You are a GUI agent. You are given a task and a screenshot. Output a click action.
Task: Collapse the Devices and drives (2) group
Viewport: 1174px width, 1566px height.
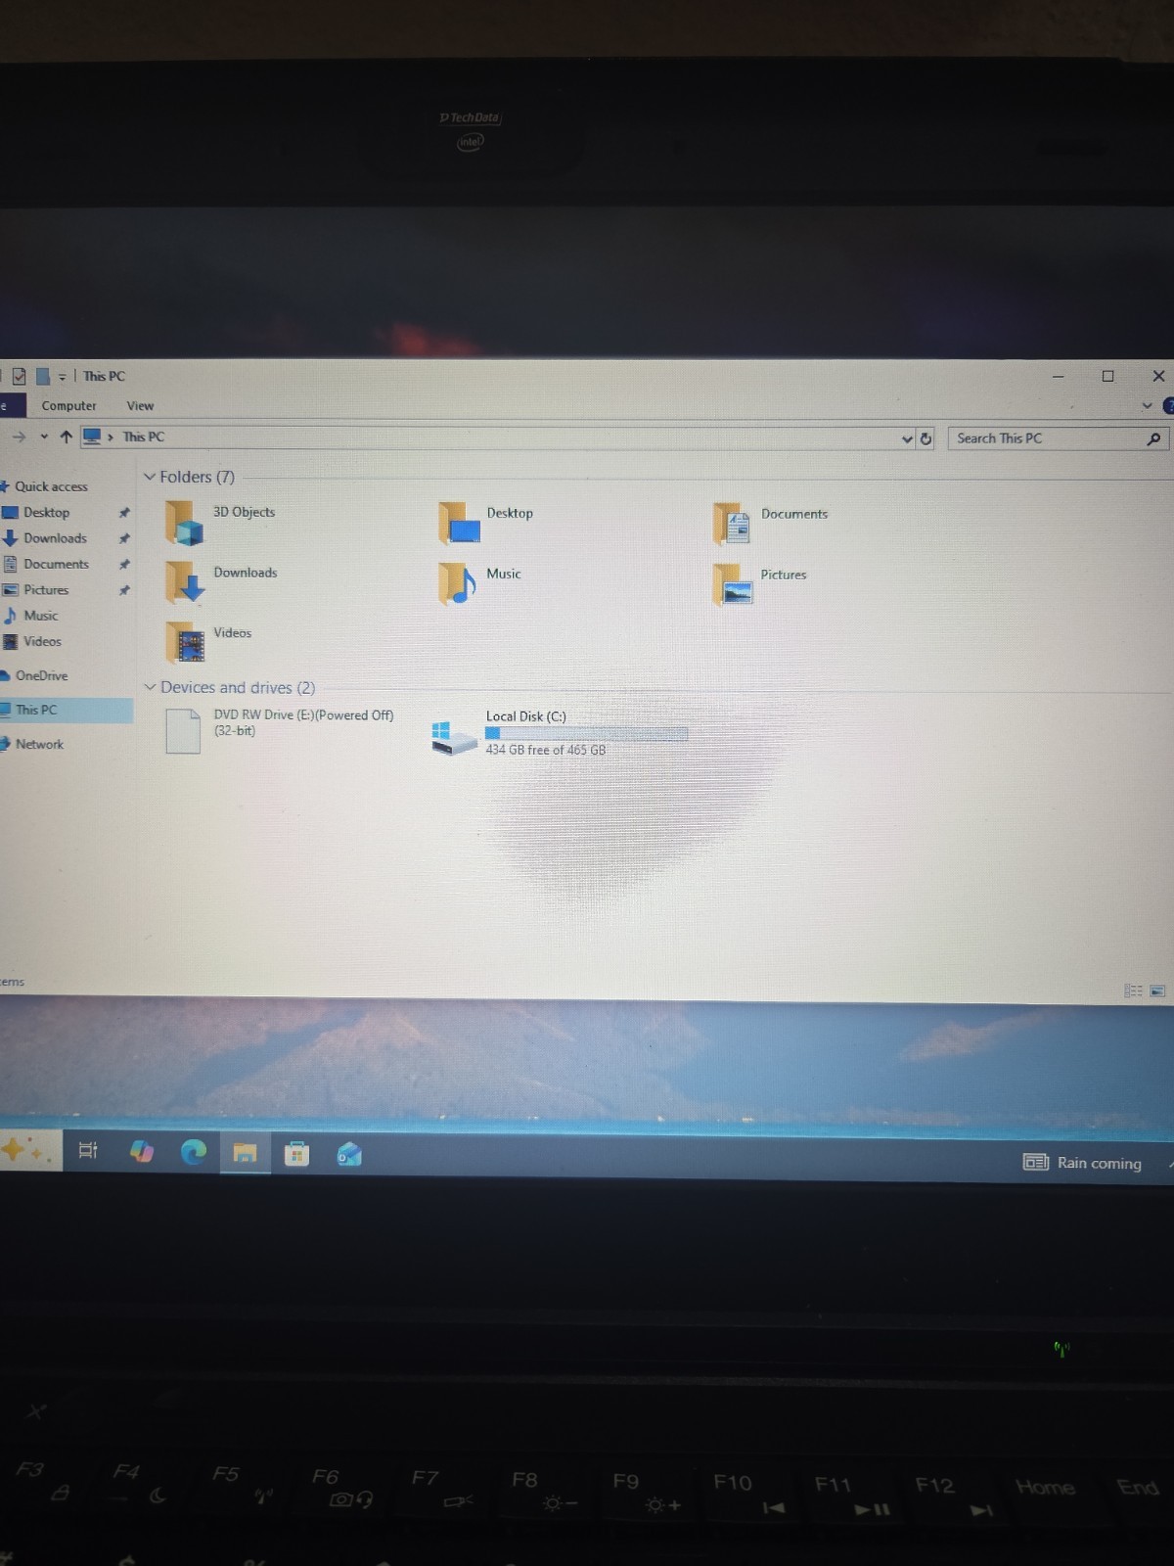tap(151, 687)
